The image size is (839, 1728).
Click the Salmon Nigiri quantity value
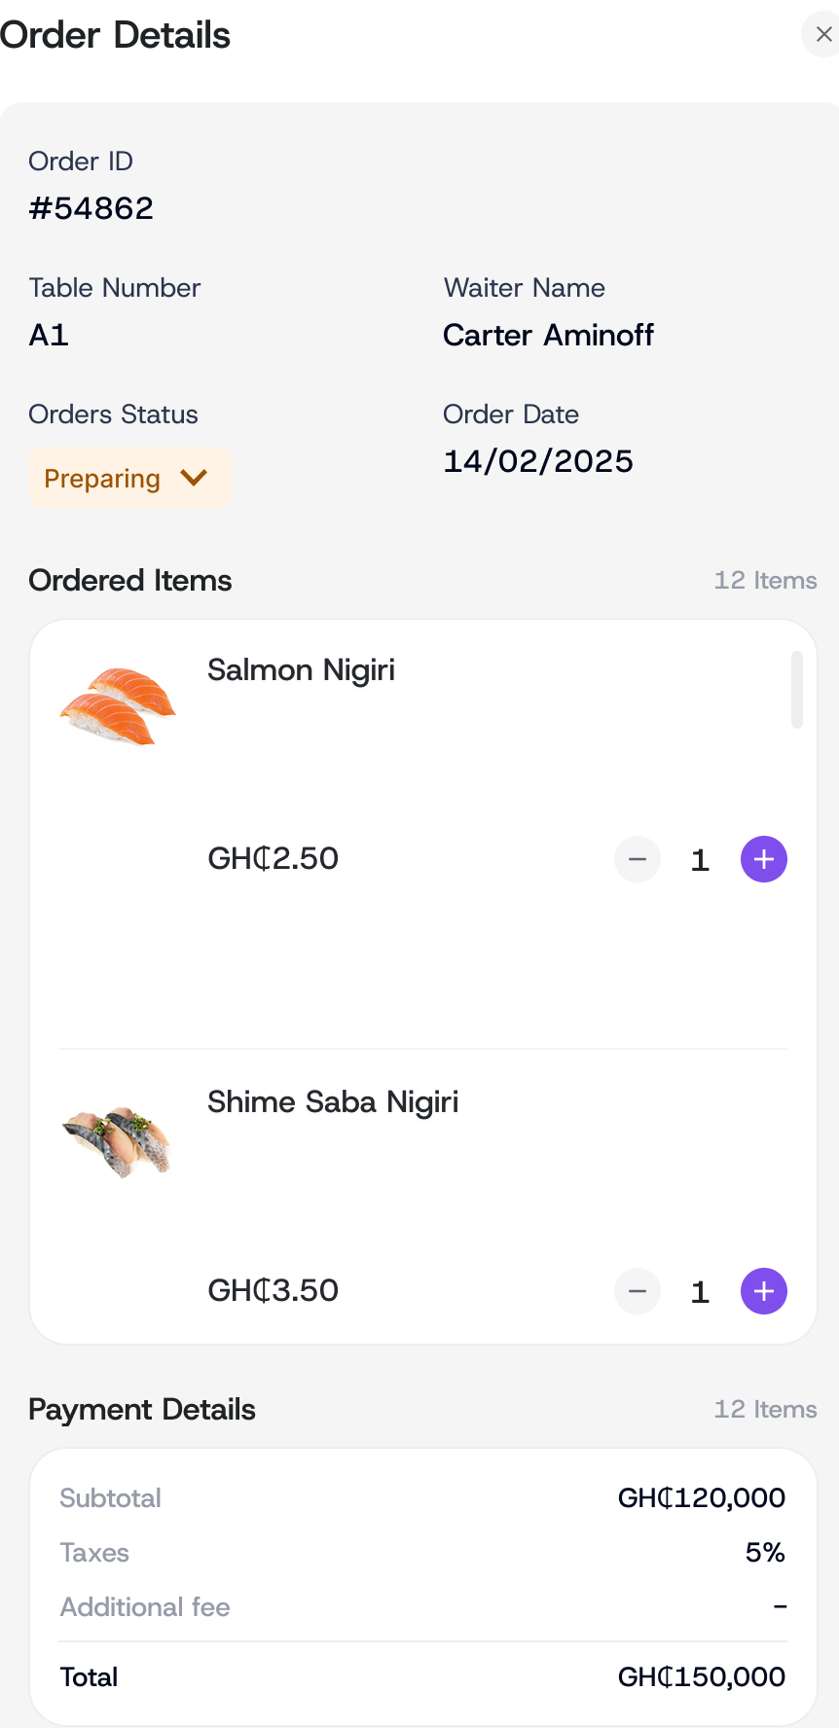700,860
